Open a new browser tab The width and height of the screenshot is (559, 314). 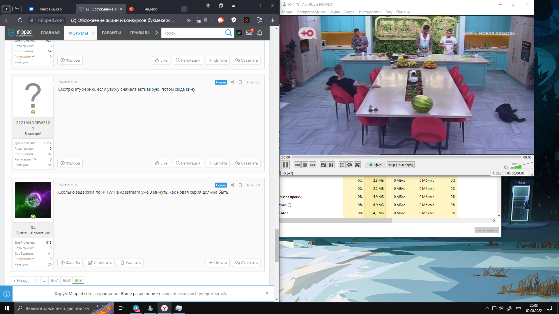click(184, 9)
